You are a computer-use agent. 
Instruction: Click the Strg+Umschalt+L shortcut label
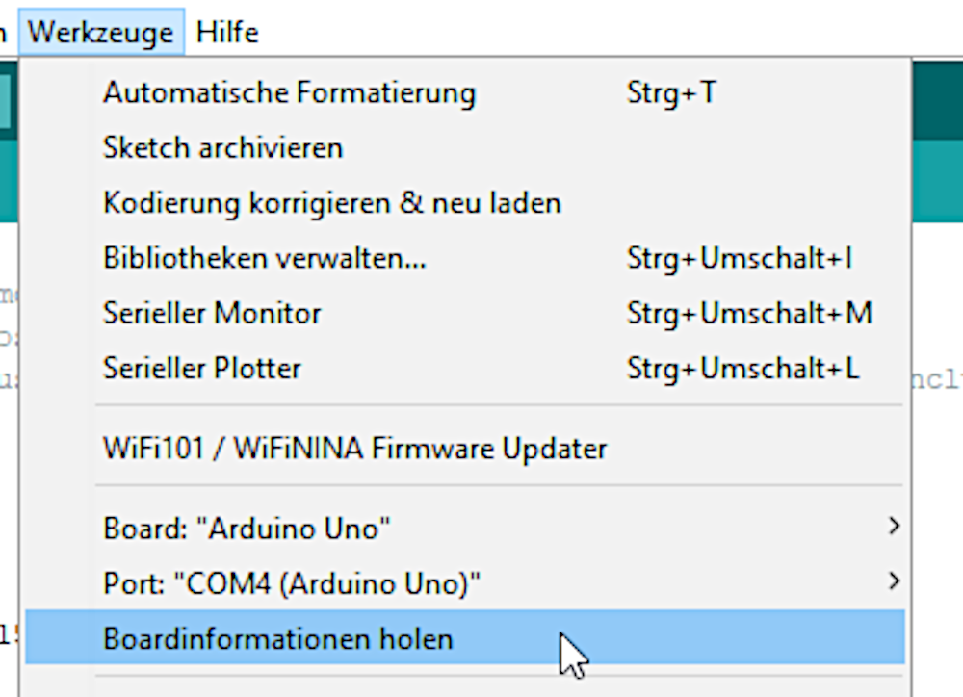[742, 369]
